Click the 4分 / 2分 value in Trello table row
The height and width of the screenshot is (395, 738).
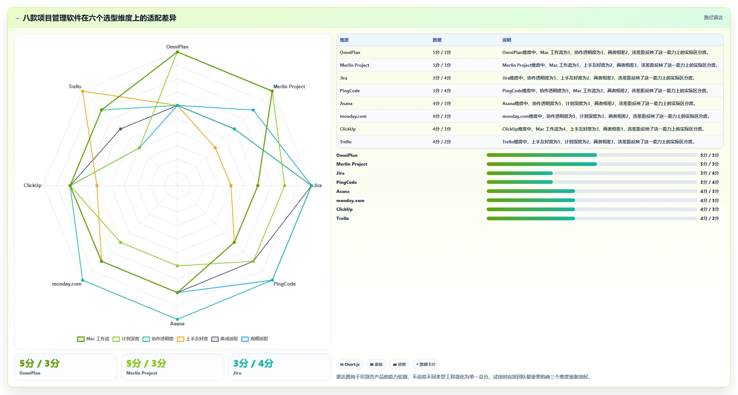(x=442, y=142)
